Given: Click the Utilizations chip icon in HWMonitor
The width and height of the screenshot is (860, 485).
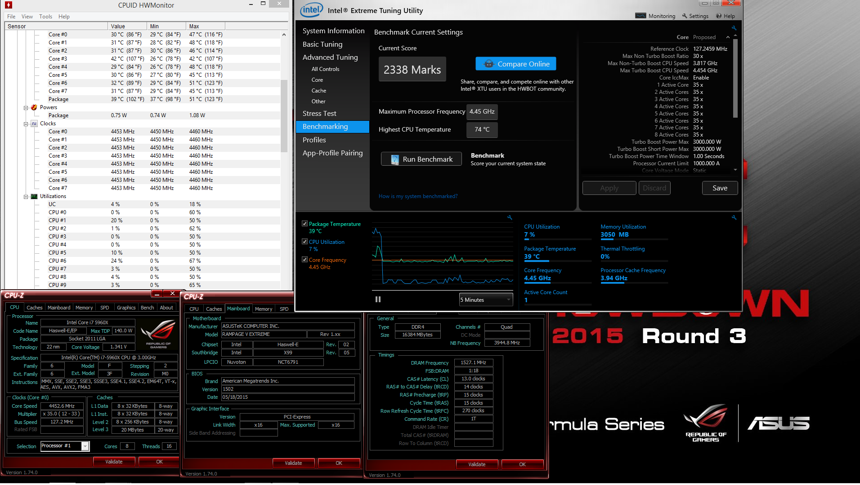Looking at the screenshot, I should 34,196.
